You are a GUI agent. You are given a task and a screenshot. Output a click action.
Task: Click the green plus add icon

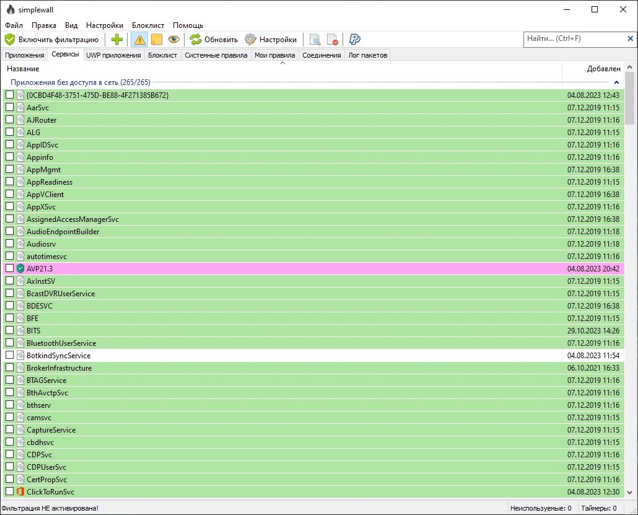tap(117, 40)
